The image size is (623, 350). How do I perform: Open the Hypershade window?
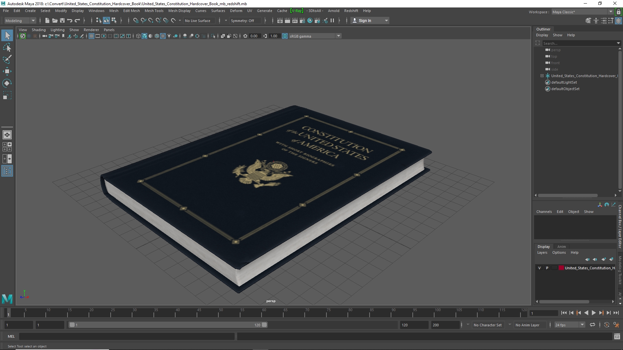pos(310,20)
